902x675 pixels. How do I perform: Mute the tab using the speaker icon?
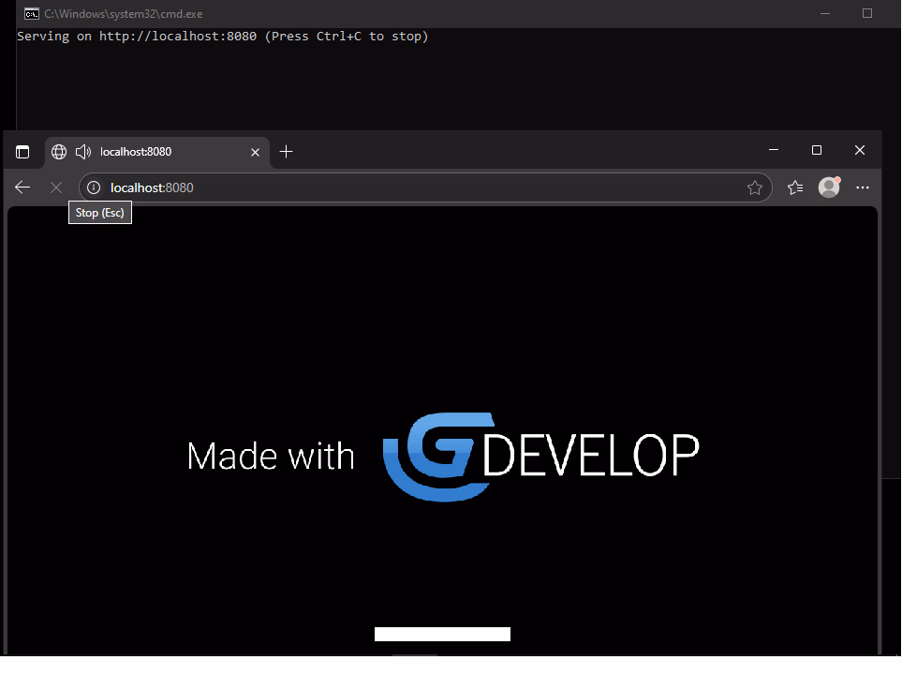[82, 152]
